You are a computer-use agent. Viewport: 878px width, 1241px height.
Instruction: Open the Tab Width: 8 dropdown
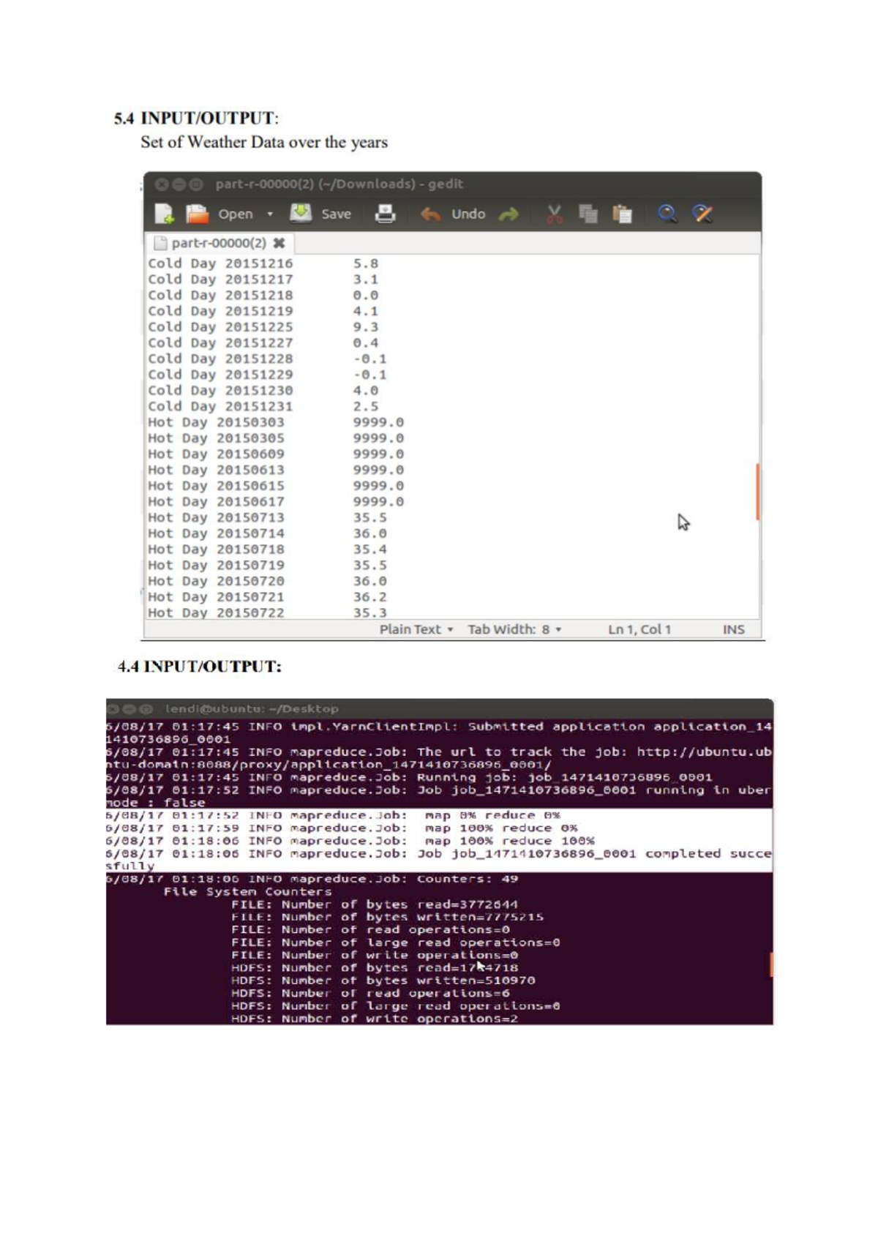tap(514, 629)
